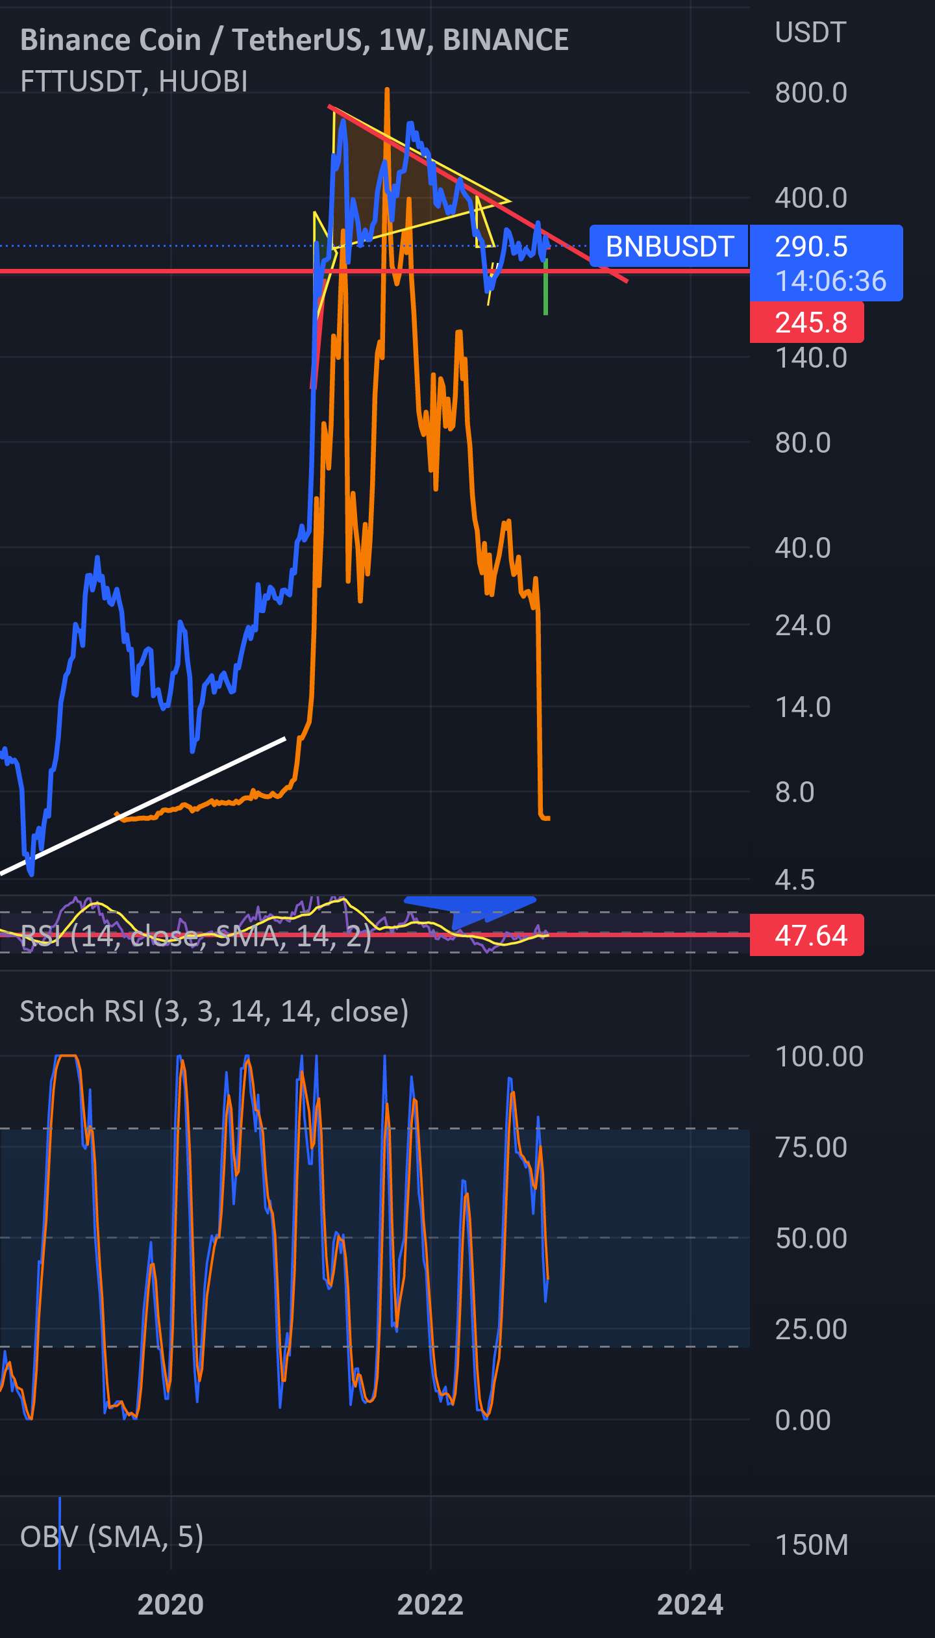Click the 14.0 price axis value
935x1638 pixels.
click(x=803, y=707)
